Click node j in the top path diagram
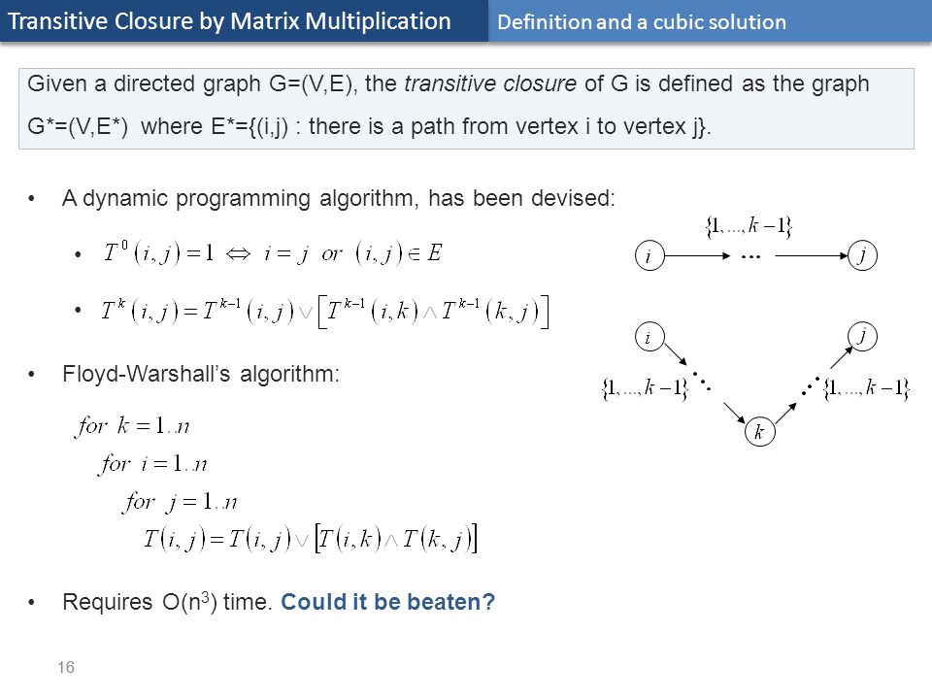 862,255
